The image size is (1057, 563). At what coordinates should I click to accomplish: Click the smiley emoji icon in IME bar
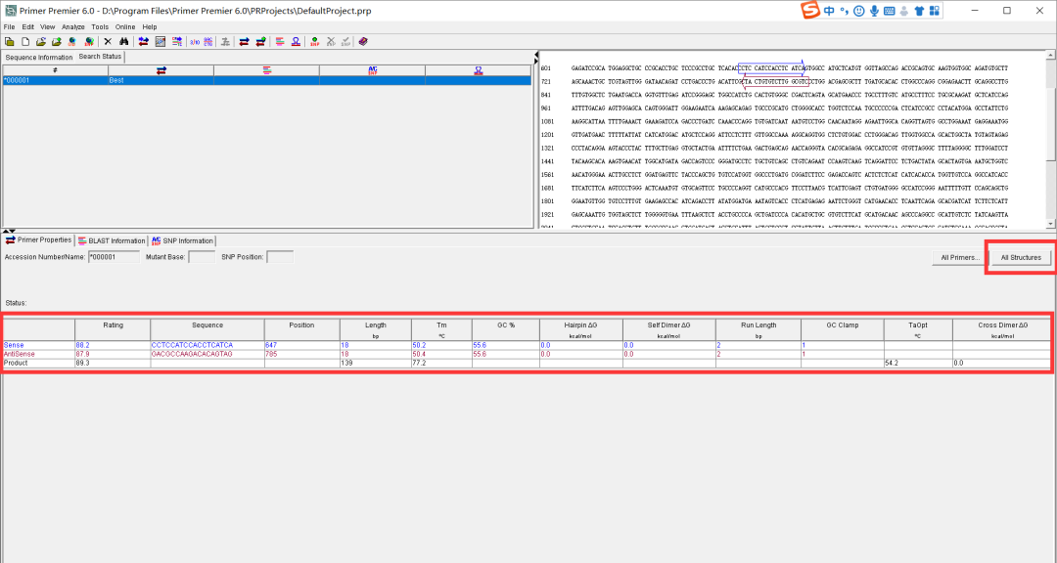point(859,11)
